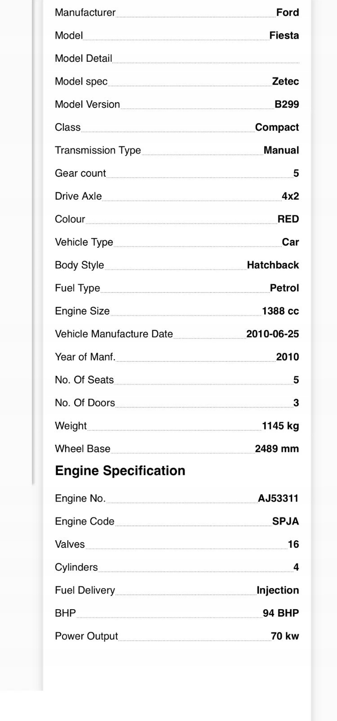Select the No. Of Doors label
The height and width of the screenshot is (721, 337).
click(85, 403)
